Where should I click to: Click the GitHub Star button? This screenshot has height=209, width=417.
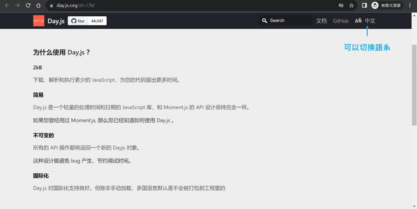78,21
